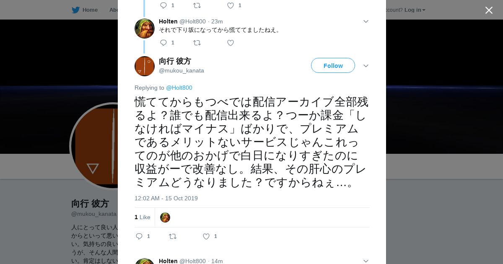Open the 12:02 AM - 15 Oct 2019 timestamp
The width and height of the screenshot is (503, 264).
[x=166, y=198]
